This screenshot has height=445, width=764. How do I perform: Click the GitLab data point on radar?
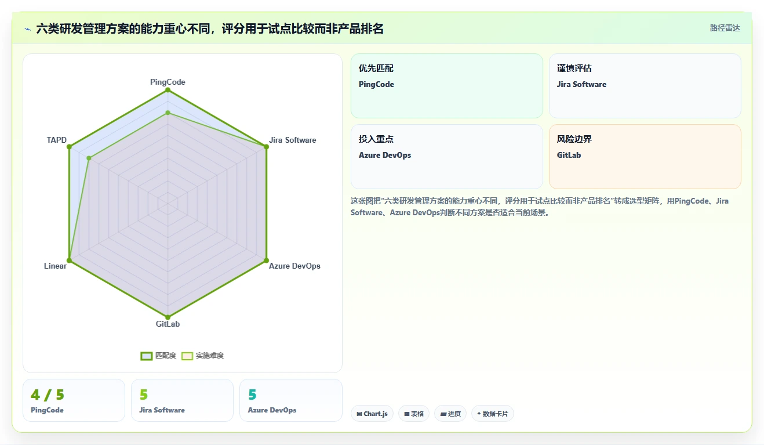pos(168,317)
